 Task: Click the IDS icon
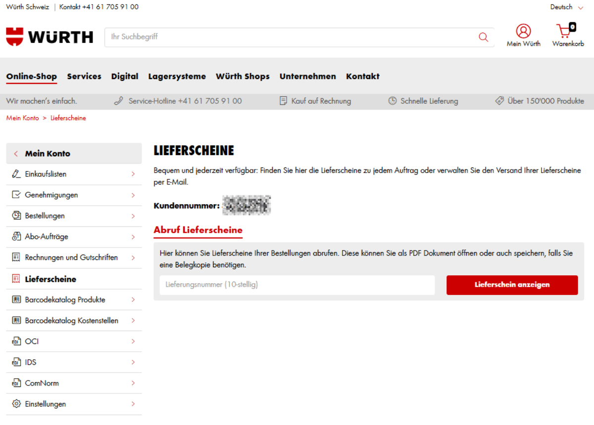point(16,362)
